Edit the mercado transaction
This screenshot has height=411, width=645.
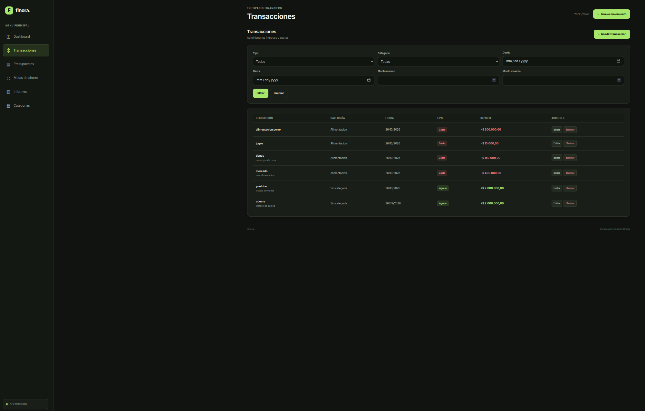[x=557, y=173]
